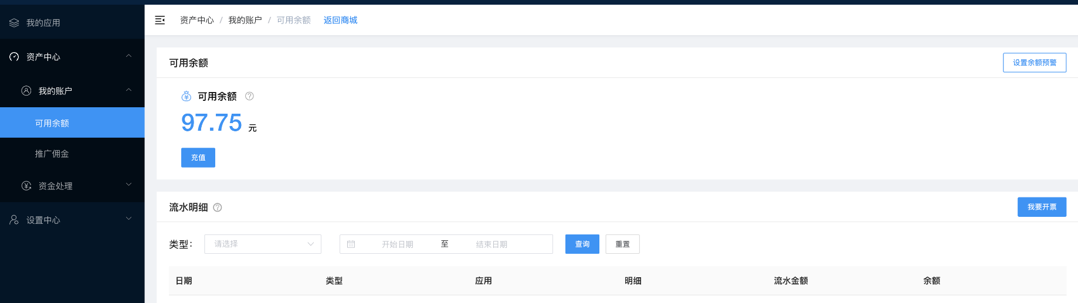
Task: Click the 查询 search button
Action: click(x=582, y=244)
